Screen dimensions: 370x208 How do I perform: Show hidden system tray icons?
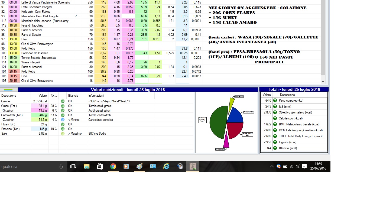click(x=272, y=167)
